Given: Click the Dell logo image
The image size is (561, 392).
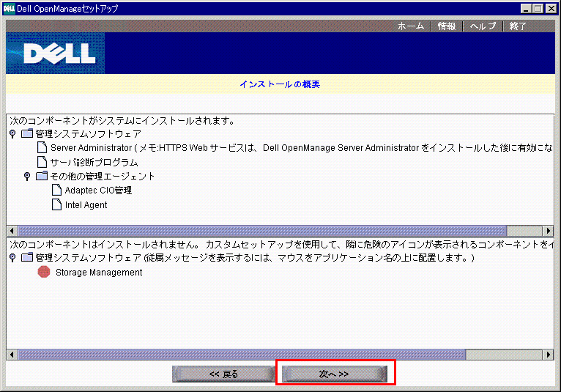Looking at the screenshot, I should click(56, 53).
